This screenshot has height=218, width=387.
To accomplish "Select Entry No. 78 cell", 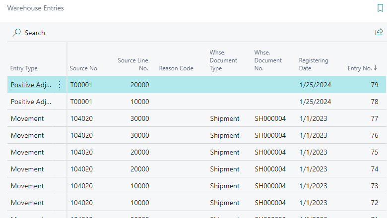I will pos(375,102).
